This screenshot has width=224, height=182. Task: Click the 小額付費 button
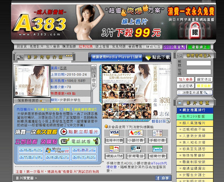pyautogui.click(x=136, y=140)
